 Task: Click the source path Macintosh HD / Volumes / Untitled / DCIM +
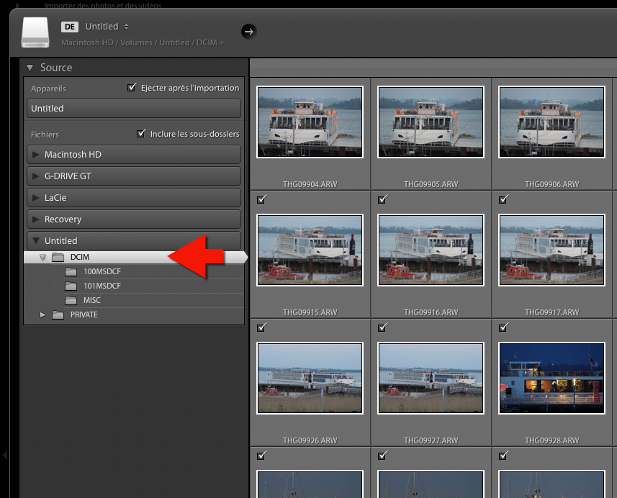pyautogui.click(x=143, y=42)
